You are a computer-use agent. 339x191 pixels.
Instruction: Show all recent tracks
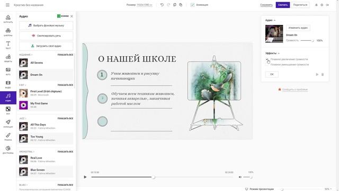65,55
